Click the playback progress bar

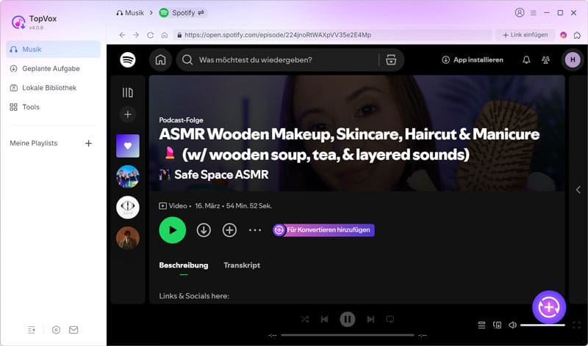pyautogui.click(x=348, y=335)
